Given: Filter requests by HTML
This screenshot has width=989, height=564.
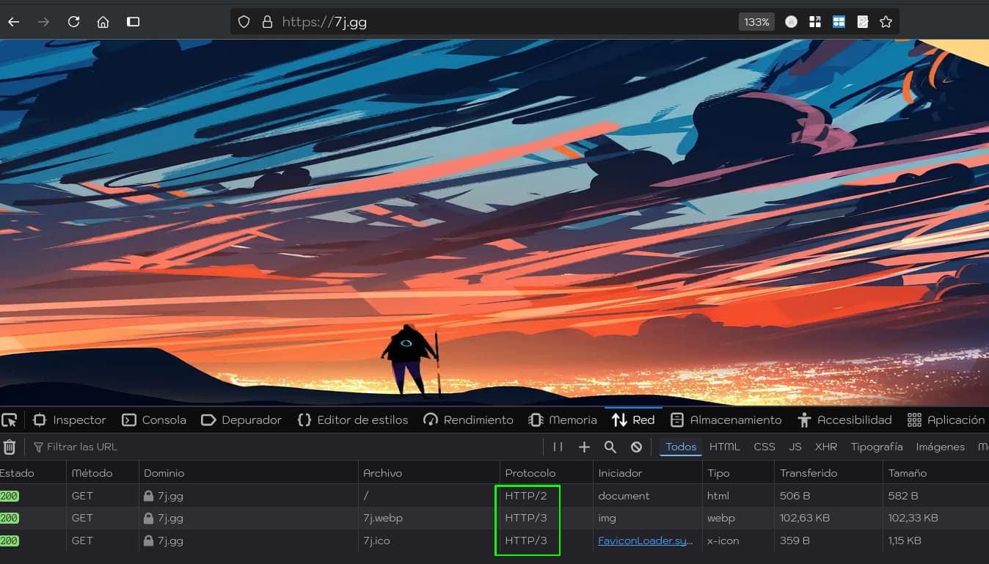Looking at the screenshot, I should (724, 447).
